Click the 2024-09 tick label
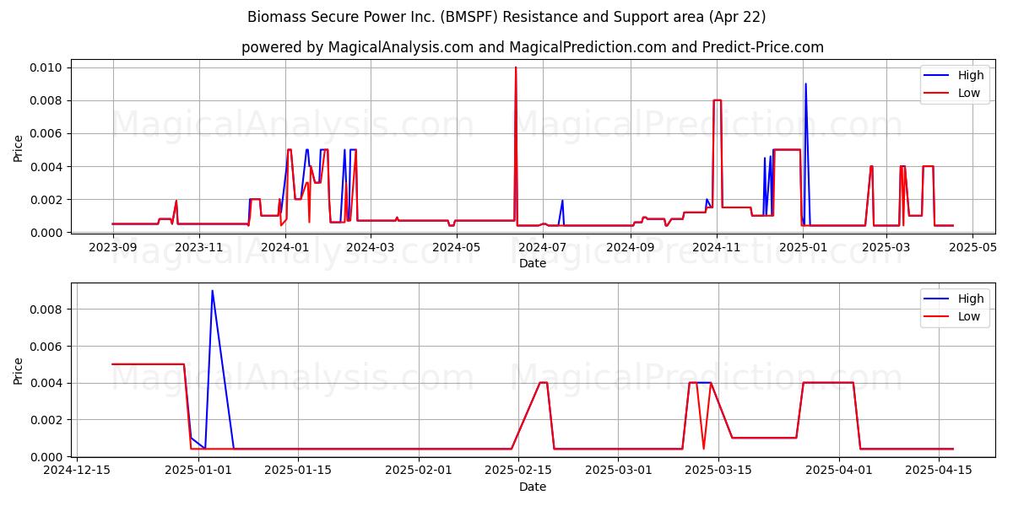The image size is (1013, 506). pos(631,247)
